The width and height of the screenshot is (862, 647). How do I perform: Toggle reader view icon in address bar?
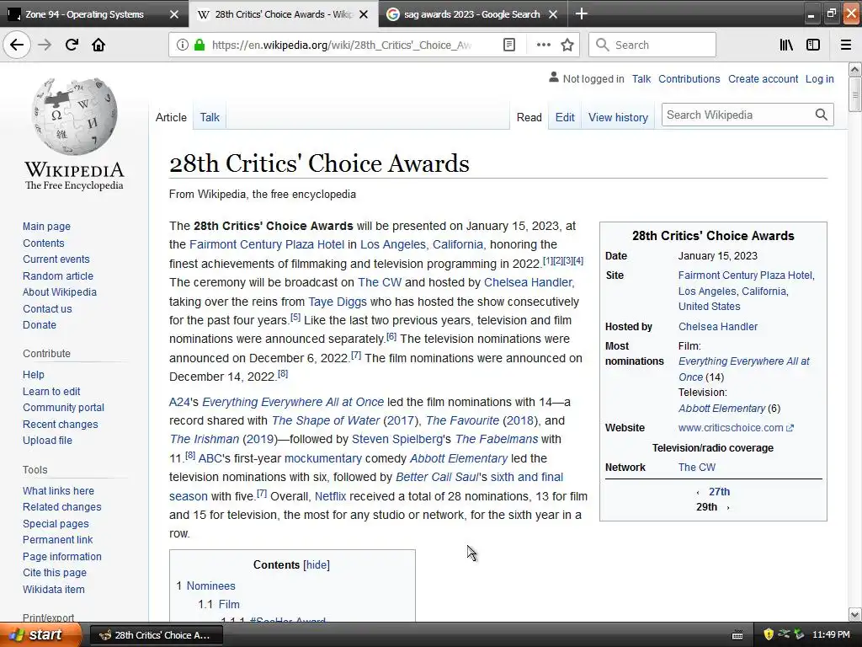[x=509, y=45]
